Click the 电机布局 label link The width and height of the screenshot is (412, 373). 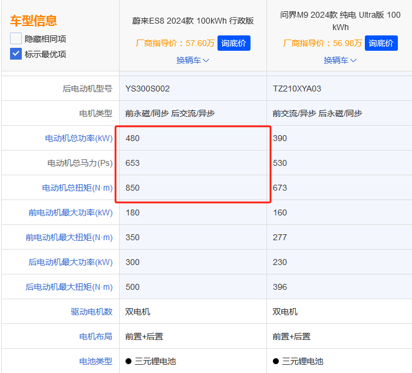(x=95, y=336)
